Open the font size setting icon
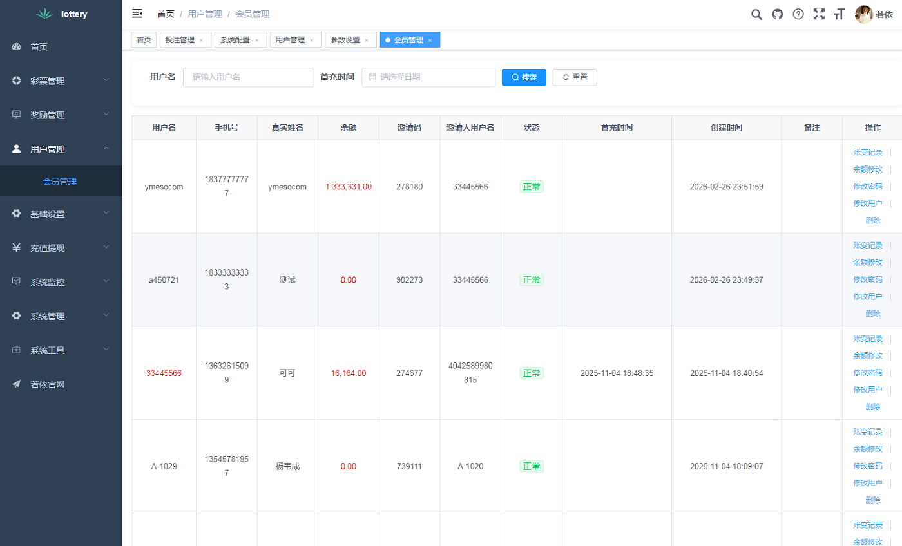This screenshot has width=902, height=546. 839,14
